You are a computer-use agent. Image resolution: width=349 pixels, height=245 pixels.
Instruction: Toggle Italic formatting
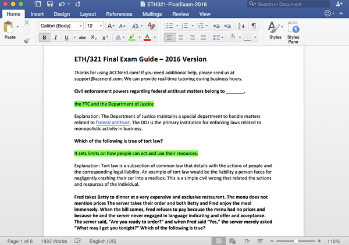click(55, 38)
